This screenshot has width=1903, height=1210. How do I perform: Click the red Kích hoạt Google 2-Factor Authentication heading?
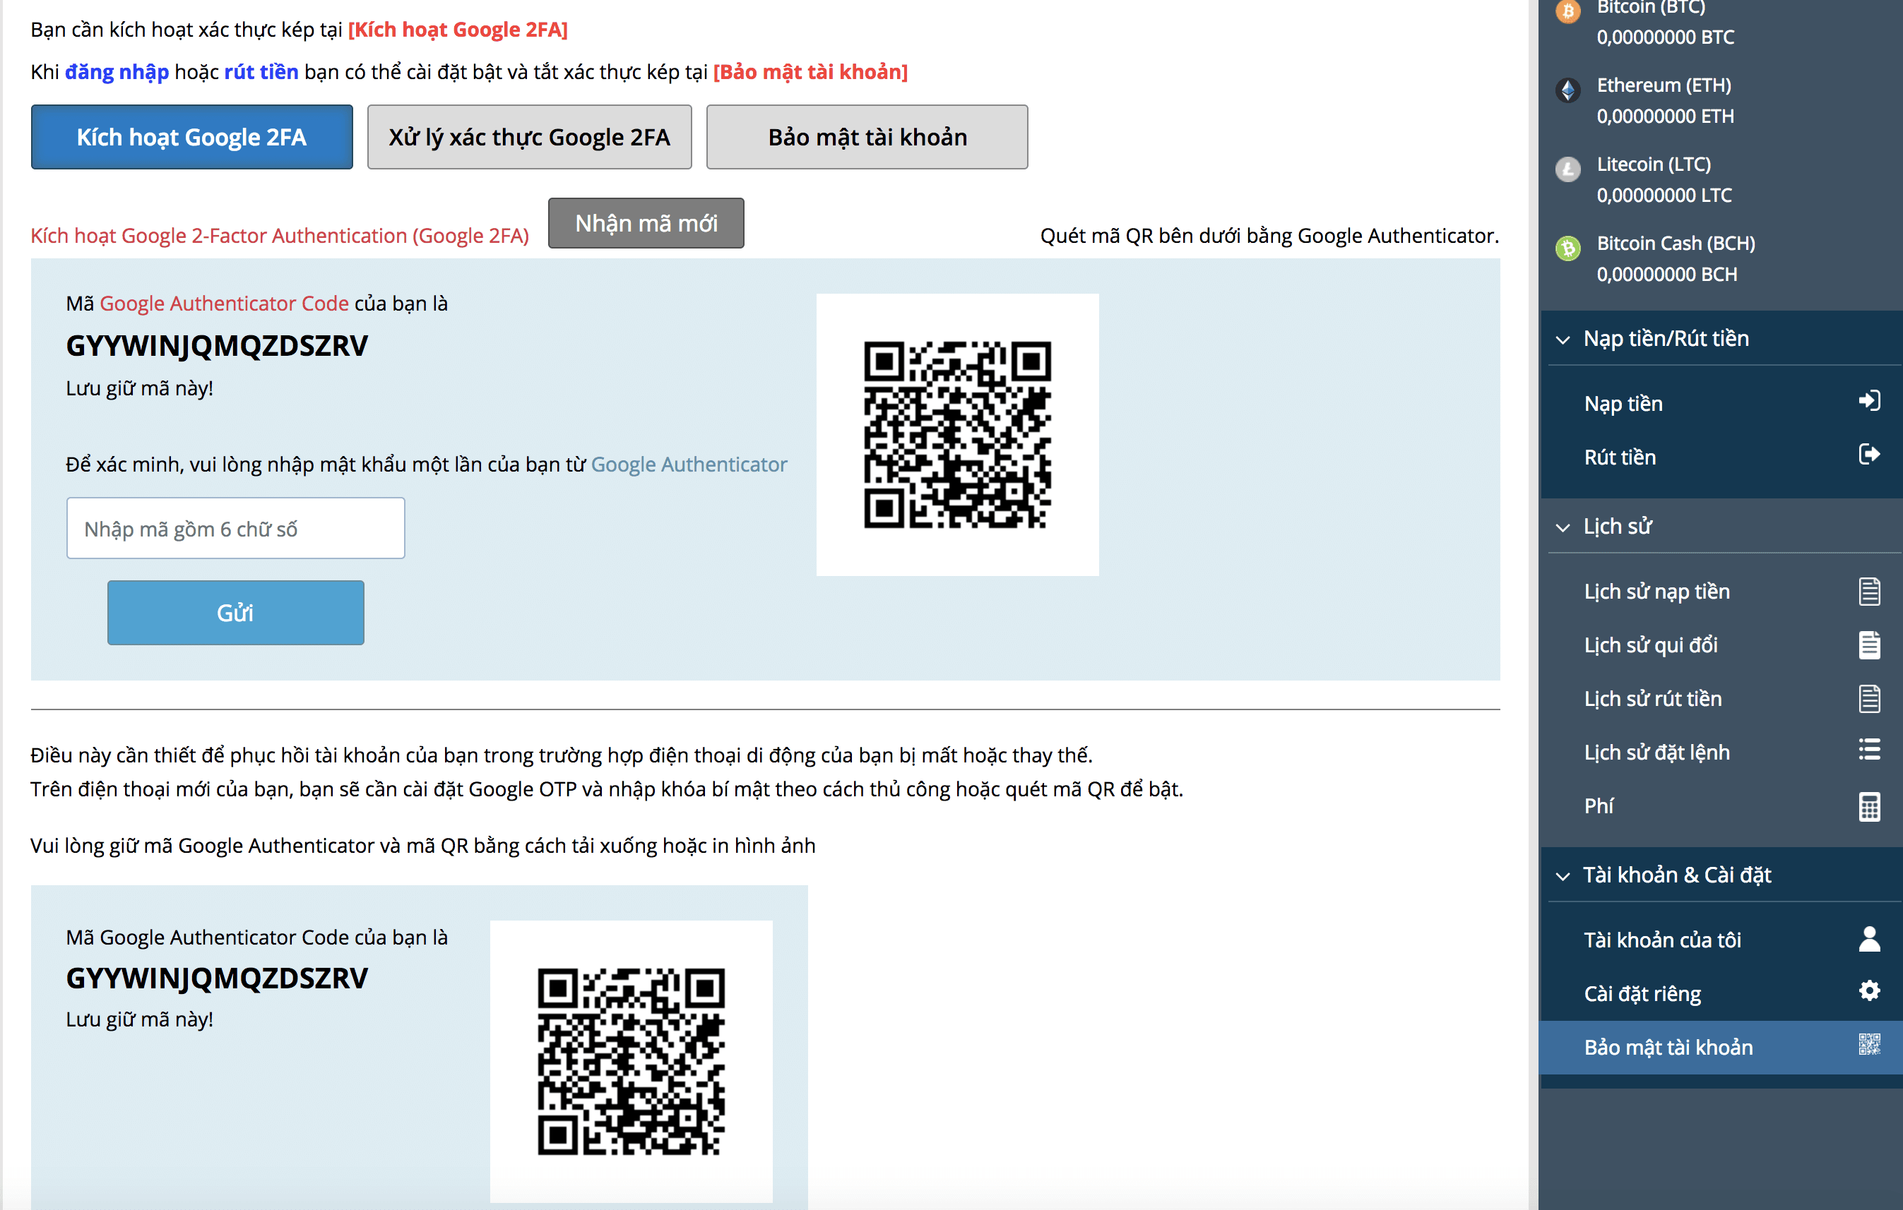coord(280,235)
